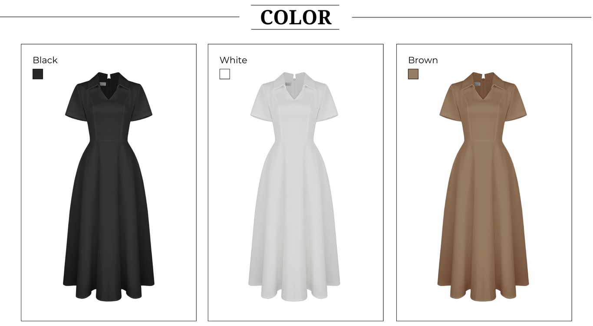The width and height of the screenshot is (593, 326).
Task: Click the brand tag inside black dress neckline
Action: (x=102, y=84)
